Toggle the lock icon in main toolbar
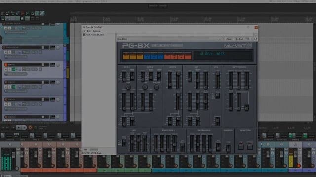 22,18
